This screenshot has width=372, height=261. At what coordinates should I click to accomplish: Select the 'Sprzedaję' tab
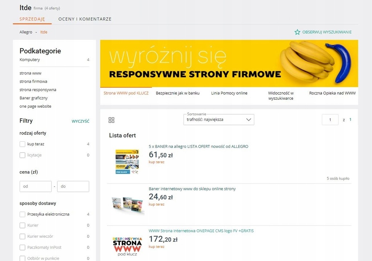click(x=32, y=19)
